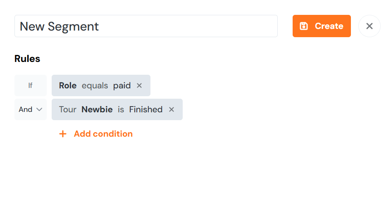Select the equals operator in first rule
The height and width of the screenshot is (211, 391).
pyautogui.click(x=95, y=85)
